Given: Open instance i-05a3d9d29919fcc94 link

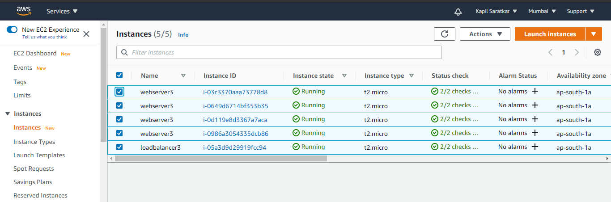Looking at the screenshot, I should coord(235,147).
